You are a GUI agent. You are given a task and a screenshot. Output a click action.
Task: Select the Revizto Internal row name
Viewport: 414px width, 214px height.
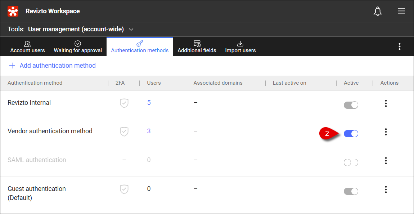coord(29,103)
